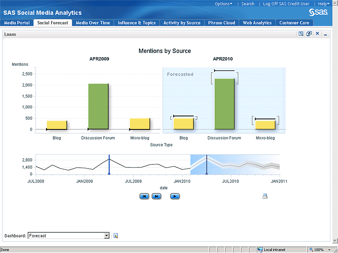Click the Search link in header

(x=248, y=4)
